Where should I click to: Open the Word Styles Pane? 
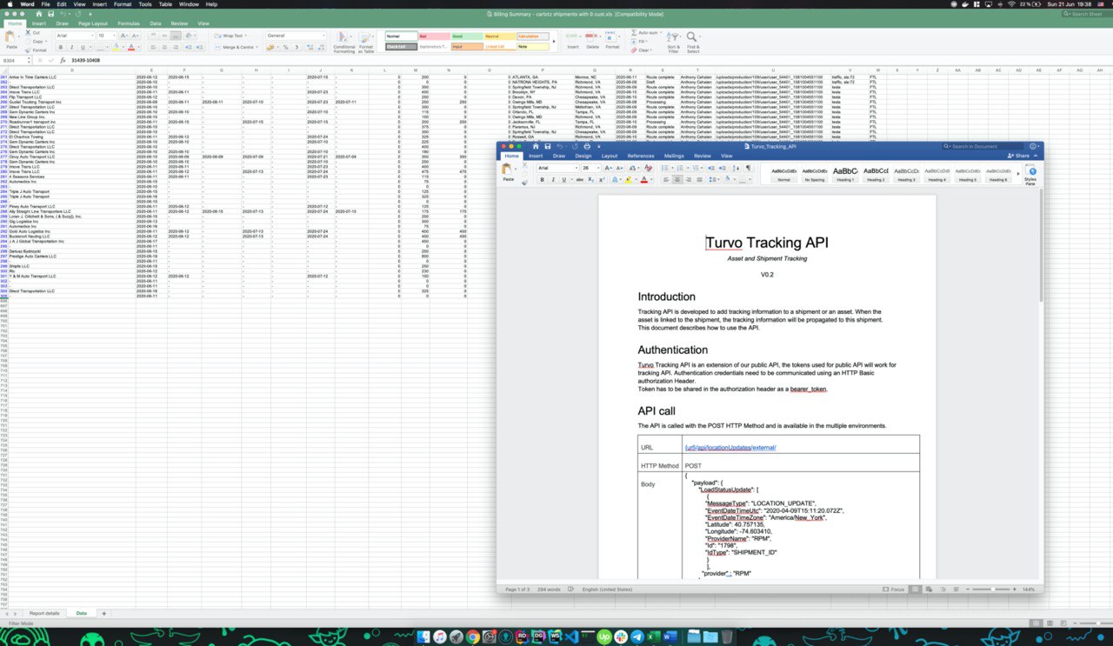[1031, 175]
